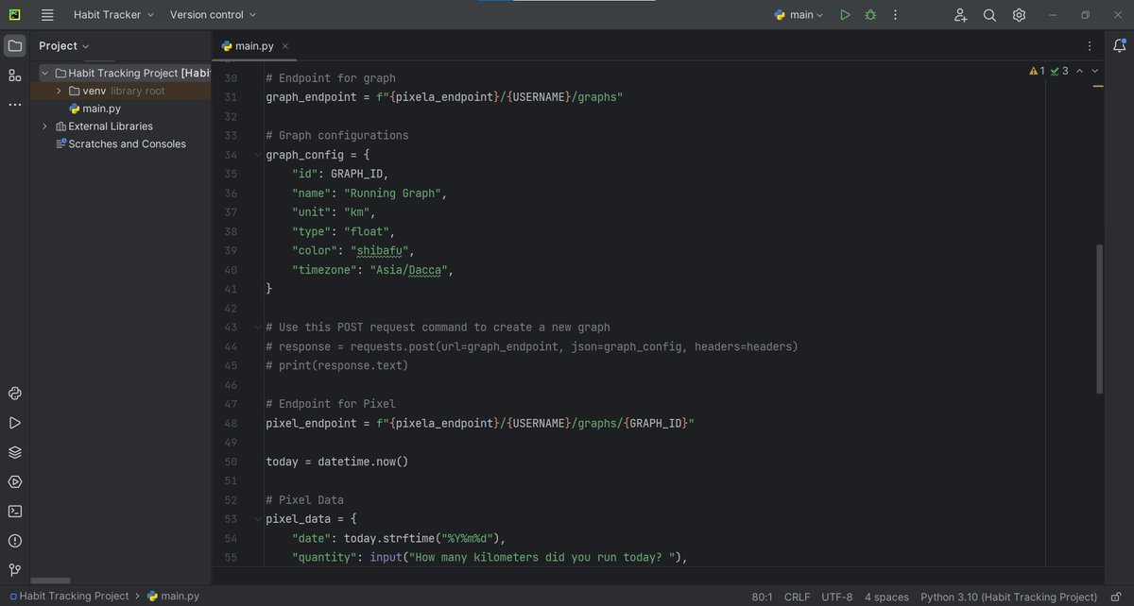Open more run actions menu
The width and height of the screenshot is (1134, 606).
point(895,15)
